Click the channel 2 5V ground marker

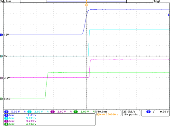click(x=2, y=56)
